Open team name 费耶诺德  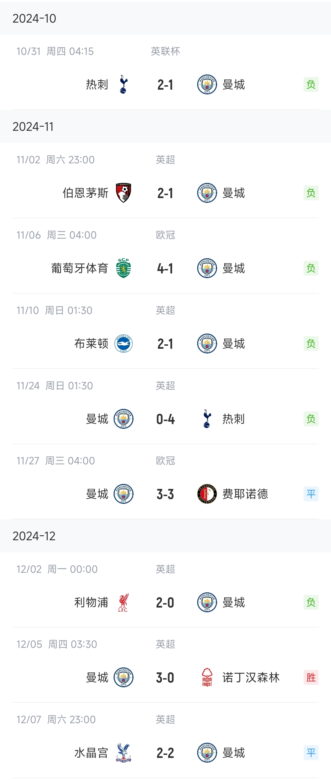click(245, 494)
